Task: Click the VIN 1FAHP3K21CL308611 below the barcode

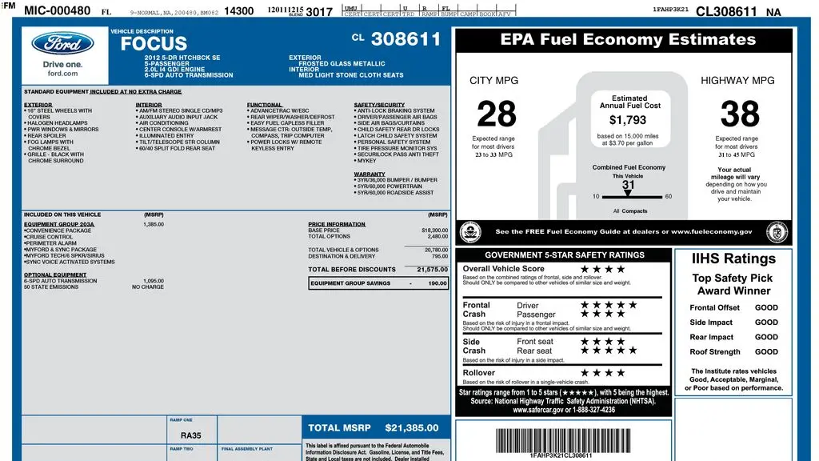Action: [x=561, y=455]
